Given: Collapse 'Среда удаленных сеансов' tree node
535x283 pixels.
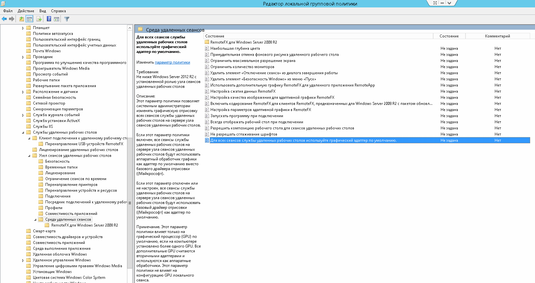Looking at the screenshot, I should (35, 220).
